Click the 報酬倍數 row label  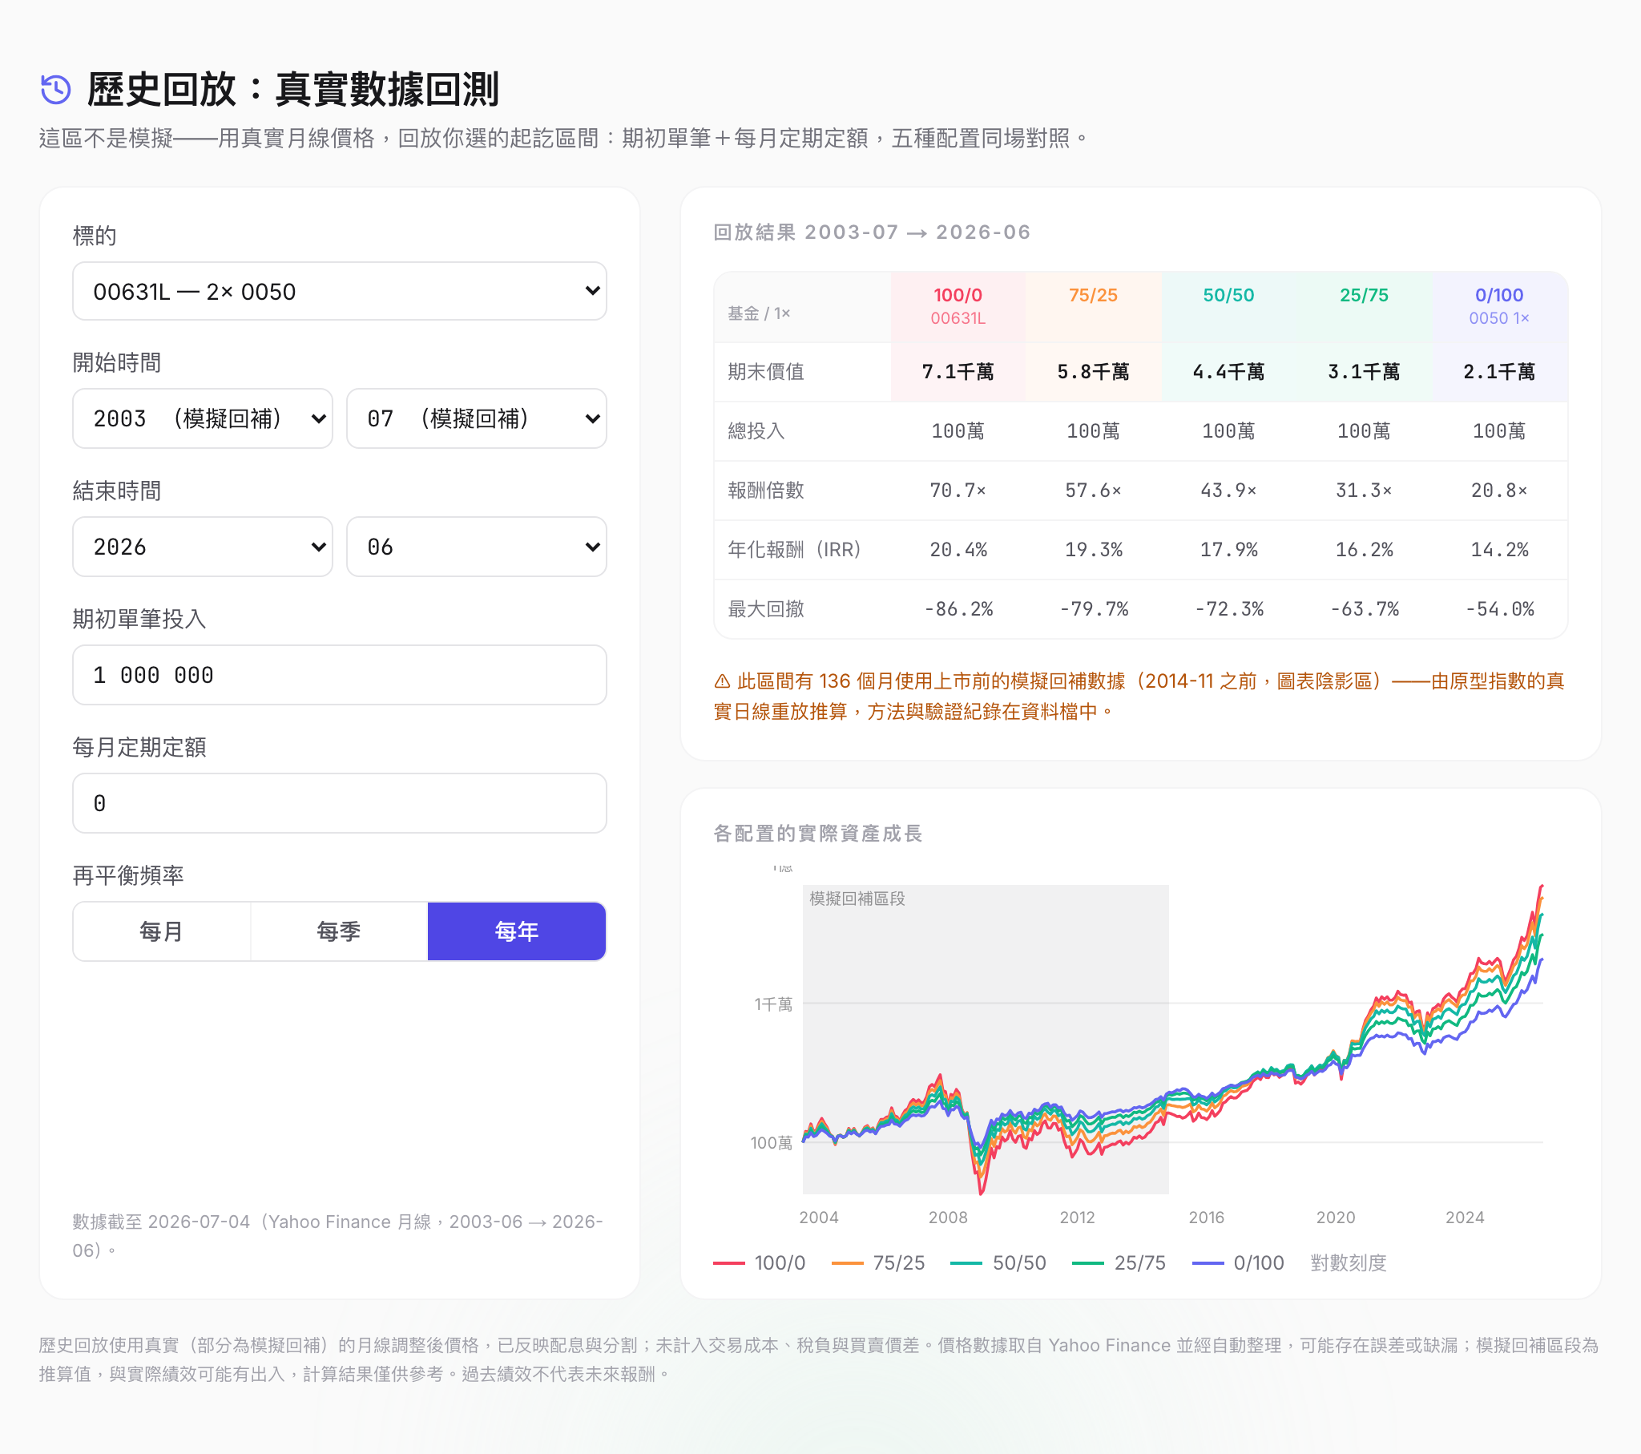click(x=766, y=491)
